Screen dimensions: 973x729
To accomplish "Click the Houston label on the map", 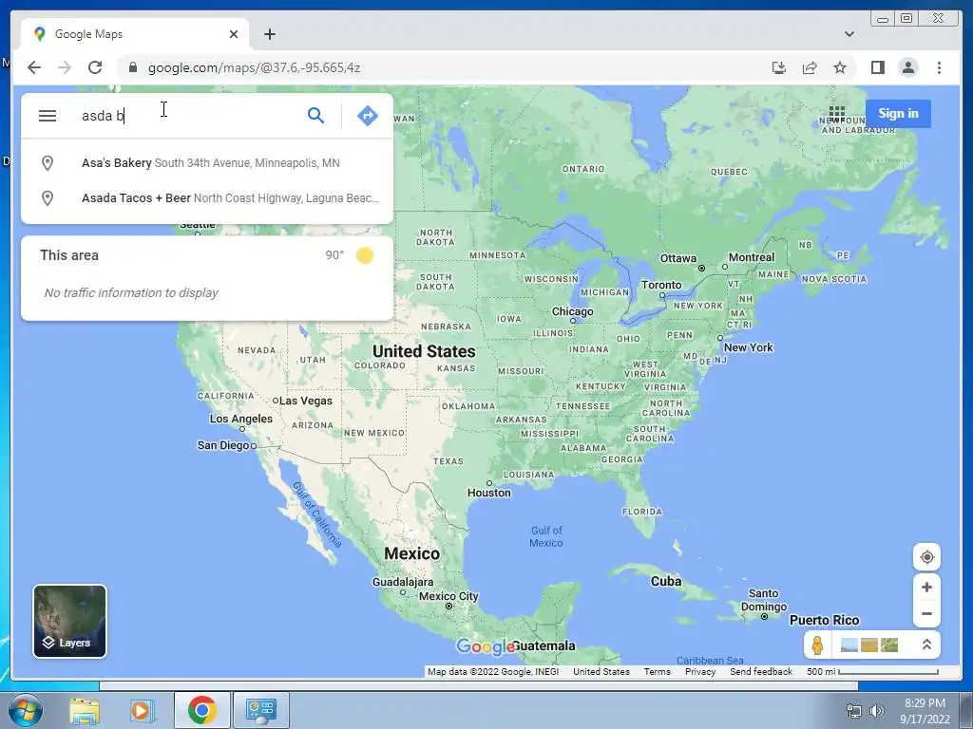I will tap(489, 493).
